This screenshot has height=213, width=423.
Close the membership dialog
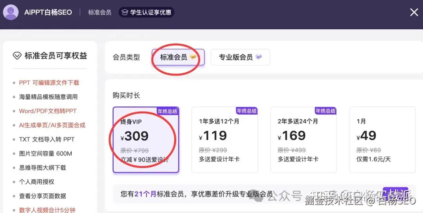coord(414,12)
